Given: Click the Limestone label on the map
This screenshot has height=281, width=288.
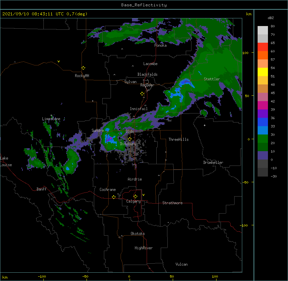Looking at the screenshot, I should (51, 119).
